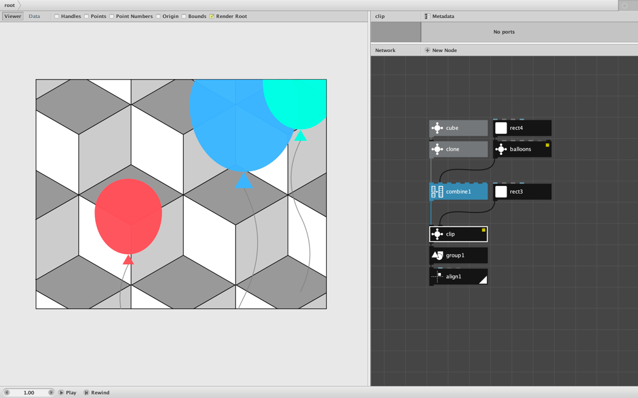
Task: Enable the Handles checkbox
Action: pos(57,17)
